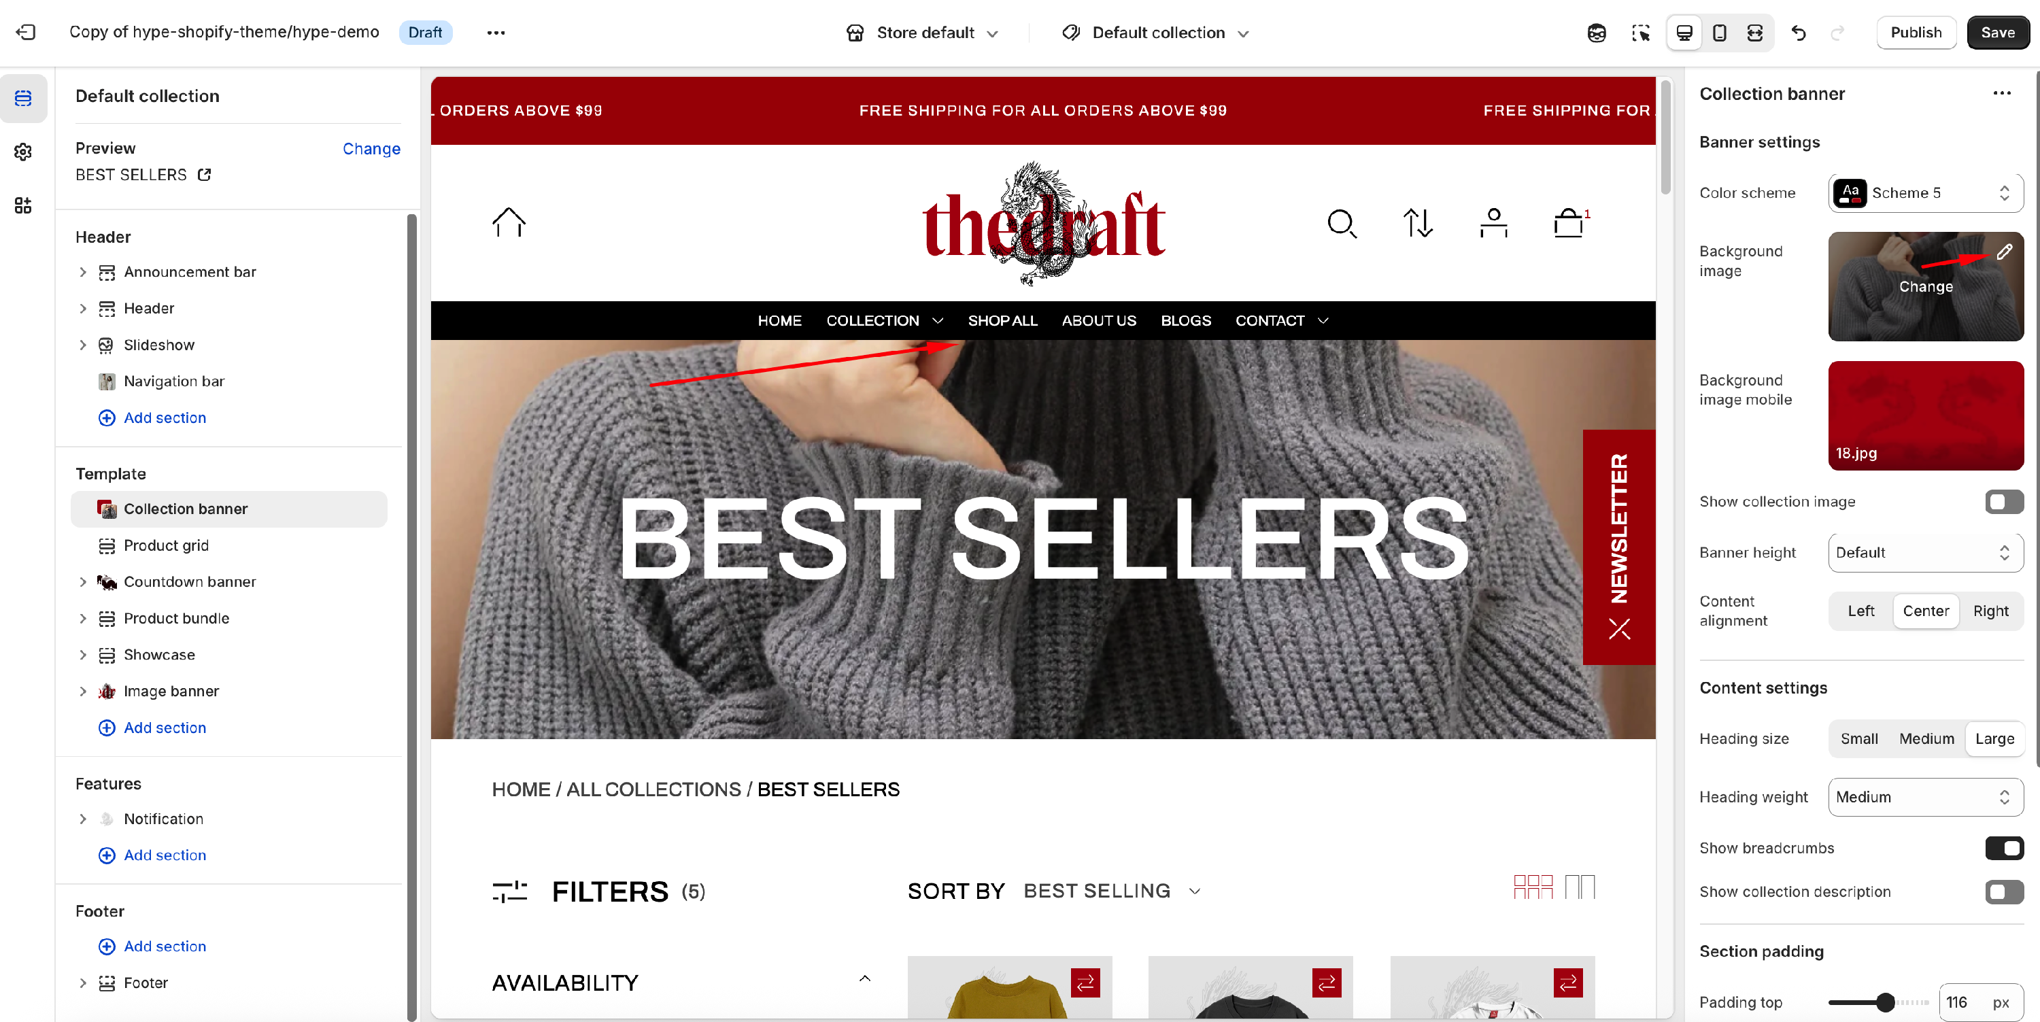Adjust the Padding top slider handle
Viewport: 2040px width, 1022px height.
[x=1886, y=1003]
